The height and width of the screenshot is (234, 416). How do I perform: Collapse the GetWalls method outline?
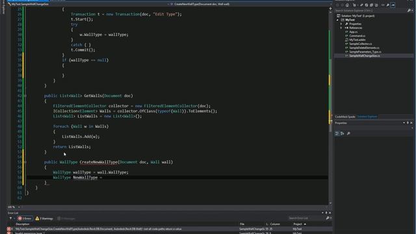coord(25,96)
